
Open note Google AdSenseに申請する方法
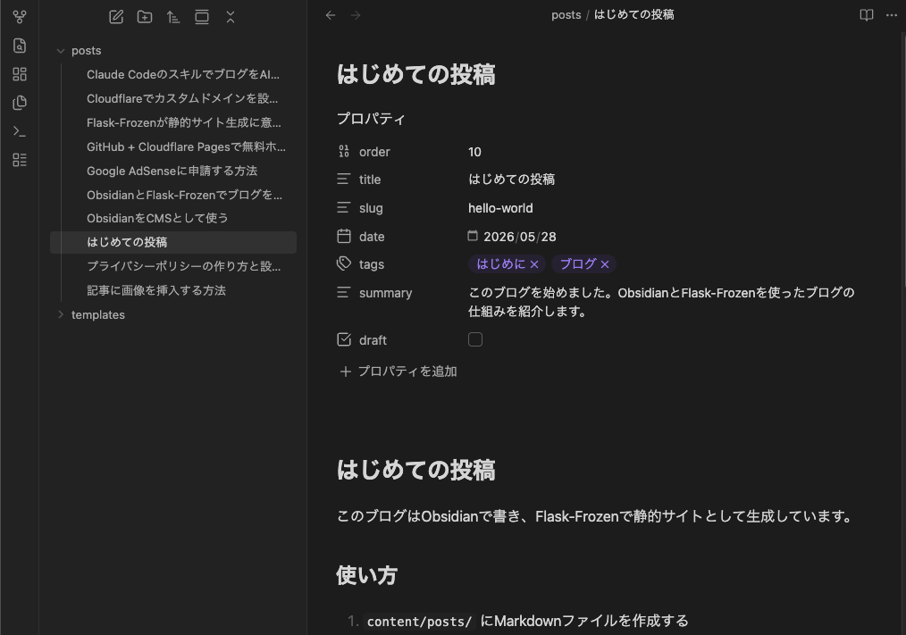[x=173, y=171]
